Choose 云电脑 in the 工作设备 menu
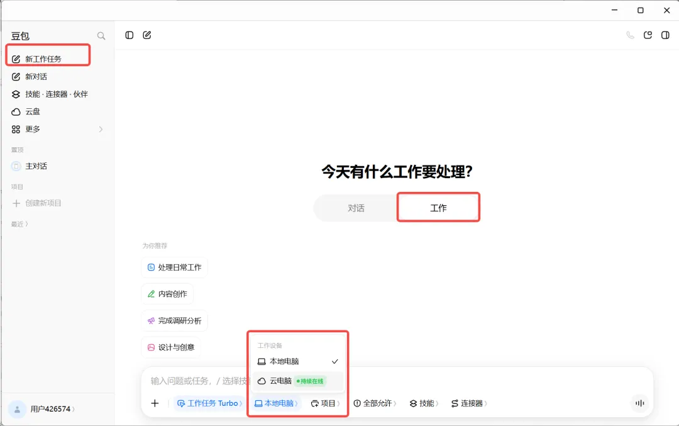Screen dimensions: 679x426 pos(298,381)
